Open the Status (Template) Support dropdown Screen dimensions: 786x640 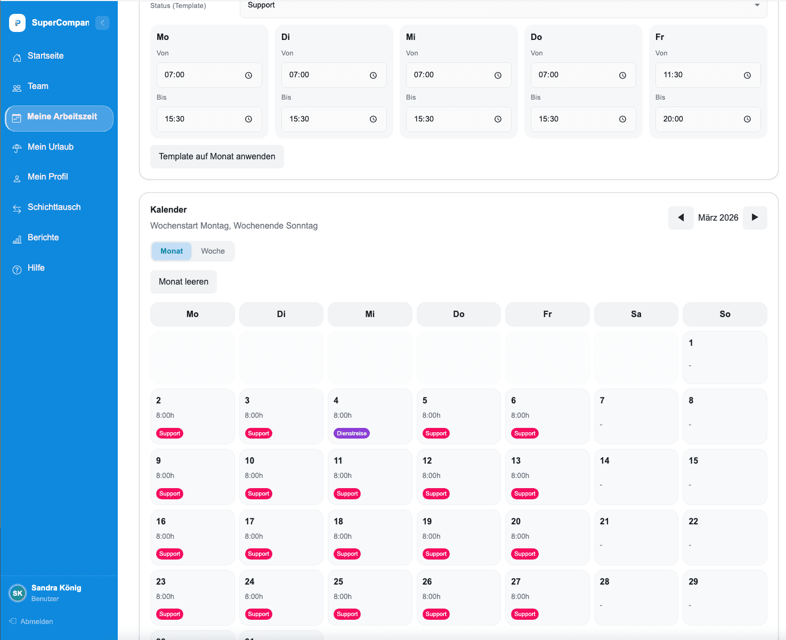coord(503,5)
